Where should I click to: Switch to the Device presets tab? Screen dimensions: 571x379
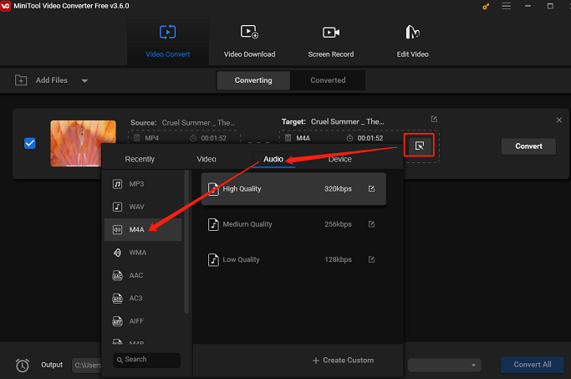pyautogui.click(x=339, y=159)
